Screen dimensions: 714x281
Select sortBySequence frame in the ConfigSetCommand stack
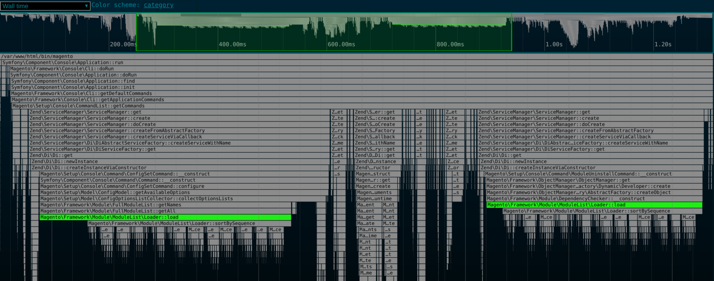click(189, 224)
